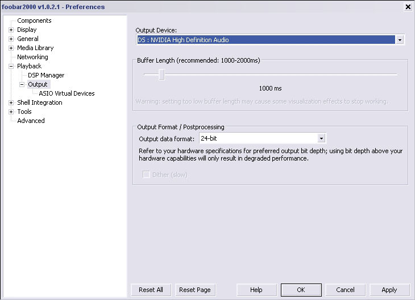This screenshot has width=415, height=300.
Task: Toggle the Dither (slow) checkbox
Action: [146, 174]
